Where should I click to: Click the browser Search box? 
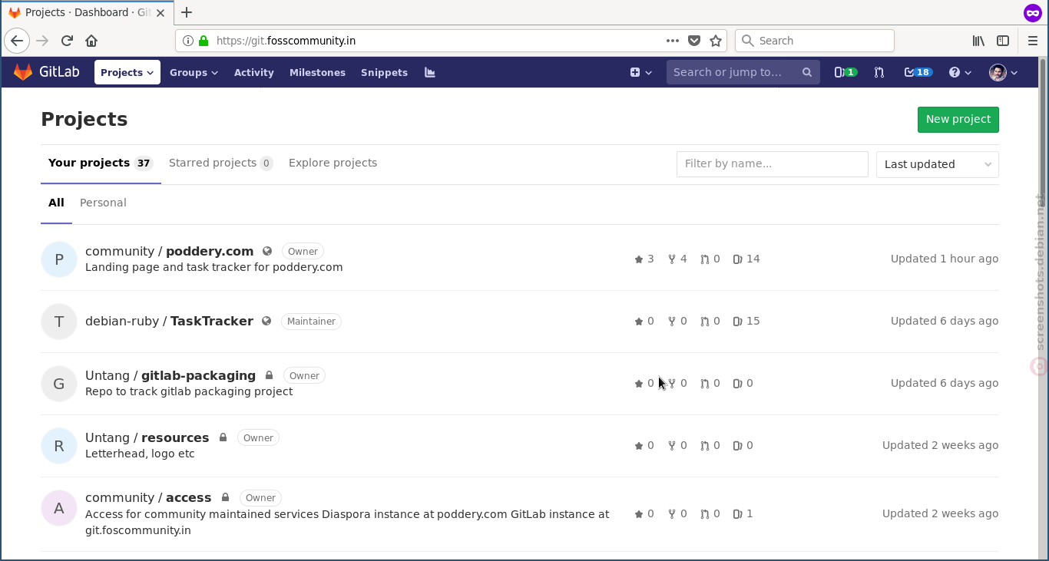pos(815,41)
